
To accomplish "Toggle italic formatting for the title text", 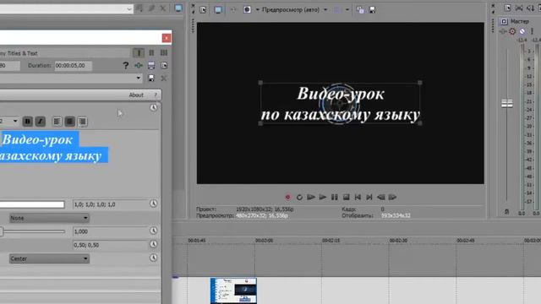I will pos(40,122).
